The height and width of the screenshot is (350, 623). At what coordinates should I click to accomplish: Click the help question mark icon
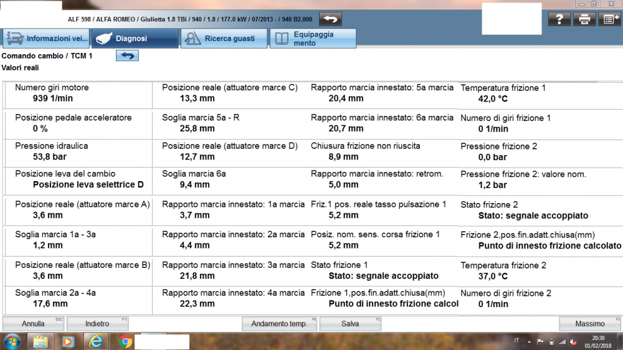pos(559,19)
